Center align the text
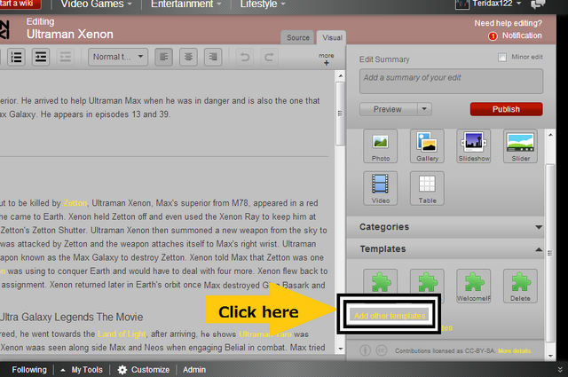Screen dimensions: 568x377 188,57
